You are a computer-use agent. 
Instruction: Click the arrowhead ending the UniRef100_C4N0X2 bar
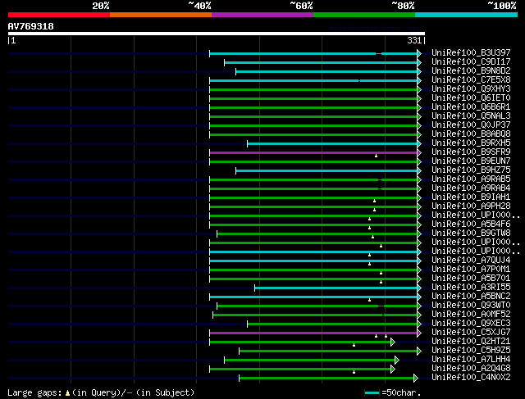(416, 378)
